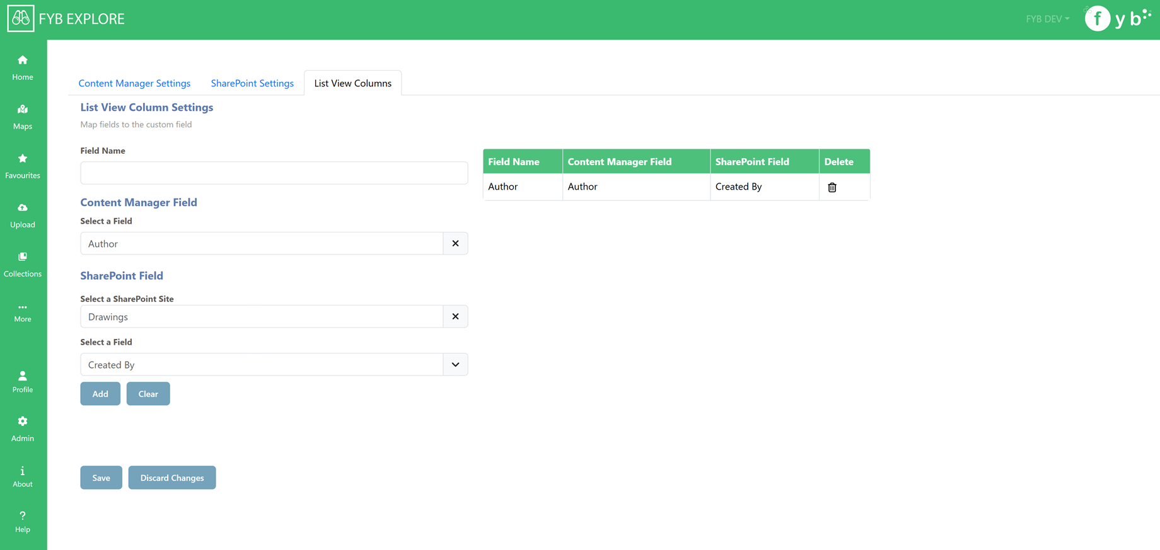Select the List View Columns tab
This screenshot has width=1160, height=550.
click(353, 83)
